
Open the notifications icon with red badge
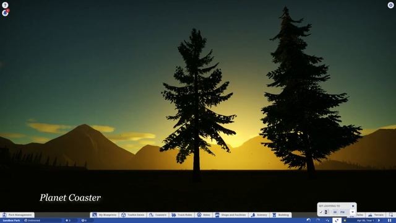point(6,12)
